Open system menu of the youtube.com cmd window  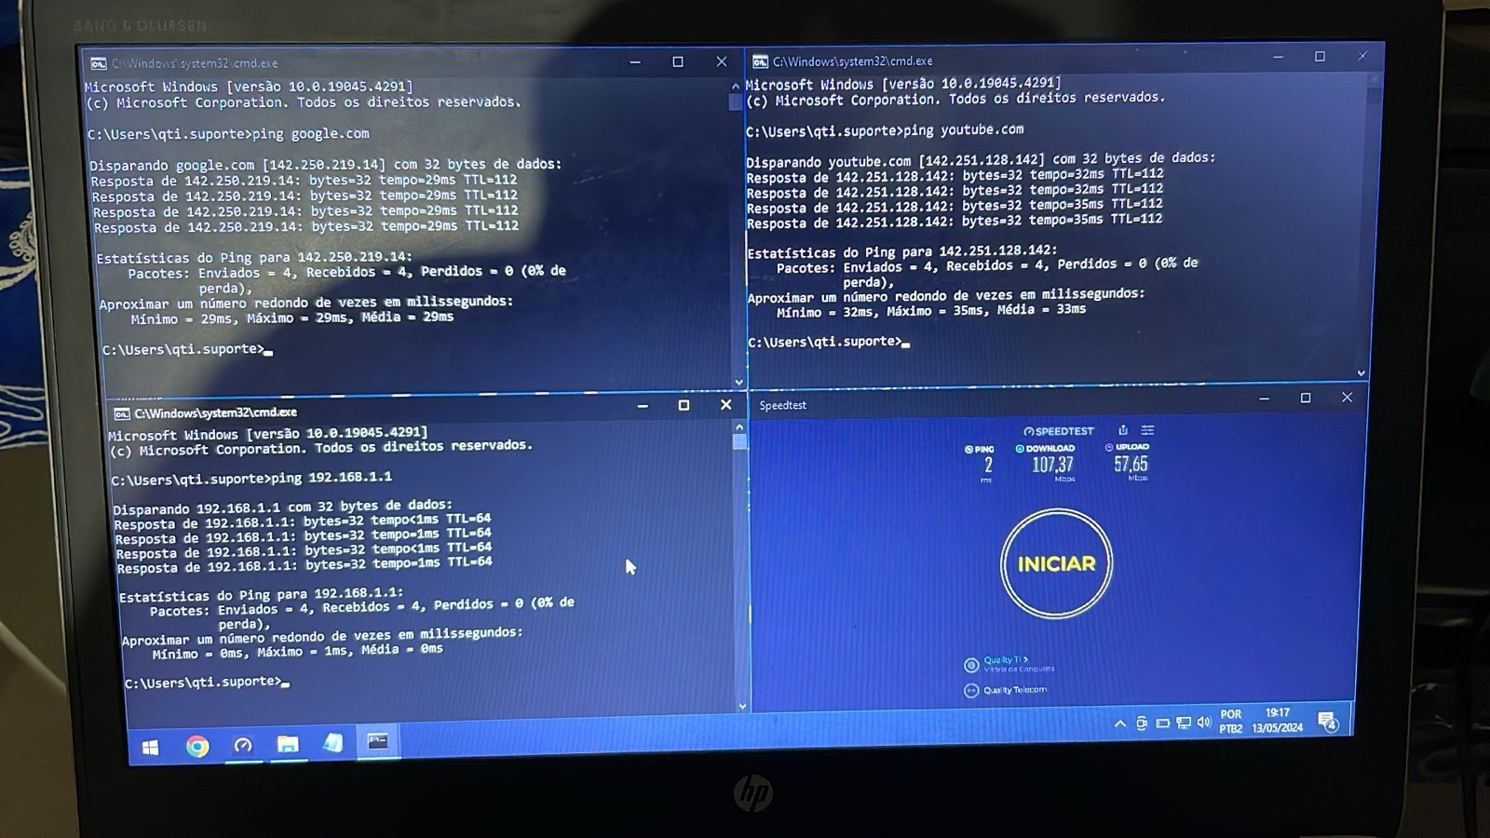760,61
